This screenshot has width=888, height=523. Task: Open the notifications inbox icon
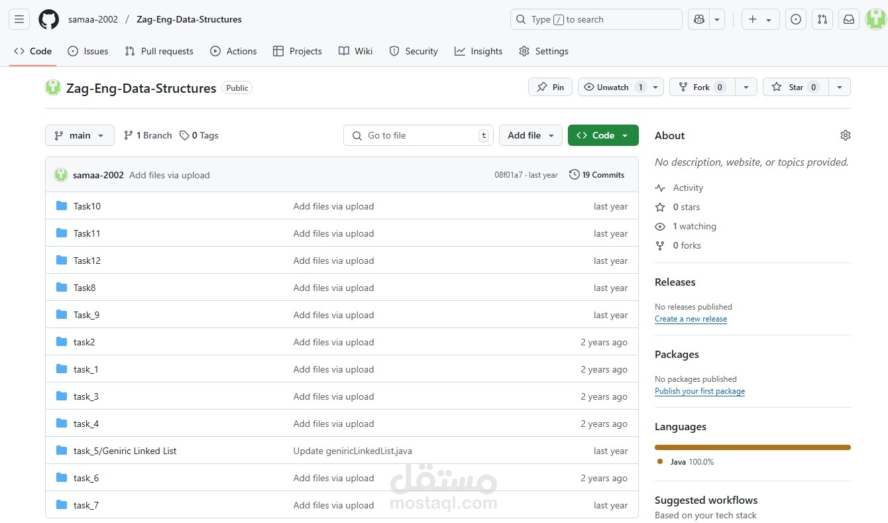point(849,19)
